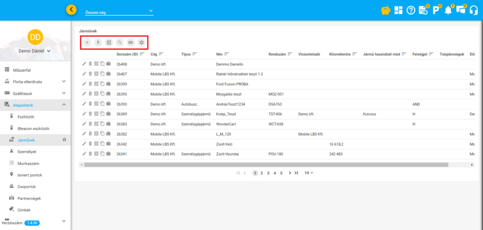This screenshot has height=230, width=483.
Task: Open the rows-per-page dropdown showing 10
Action: [309, 173]
